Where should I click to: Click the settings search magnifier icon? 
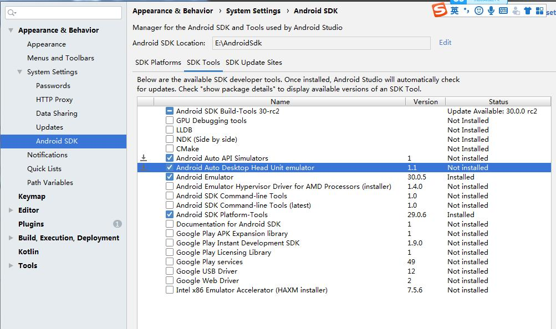[12, 13]
